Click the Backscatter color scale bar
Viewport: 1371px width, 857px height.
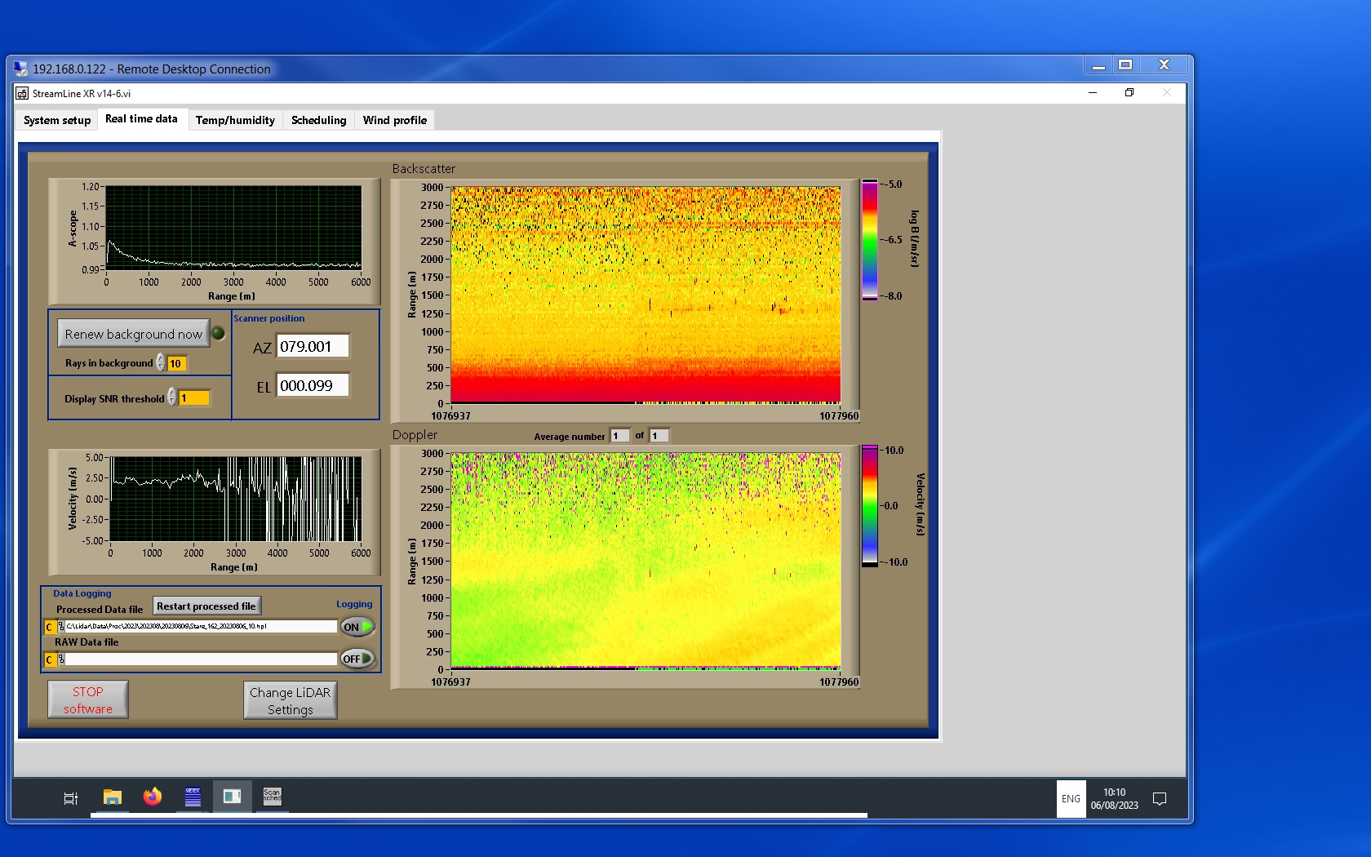click(870, 240)
